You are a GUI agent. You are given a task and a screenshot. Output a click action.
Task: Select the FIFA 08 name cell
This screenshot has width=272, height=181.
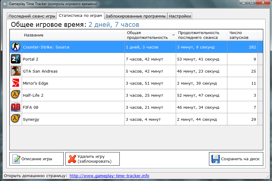coord(73,107)
